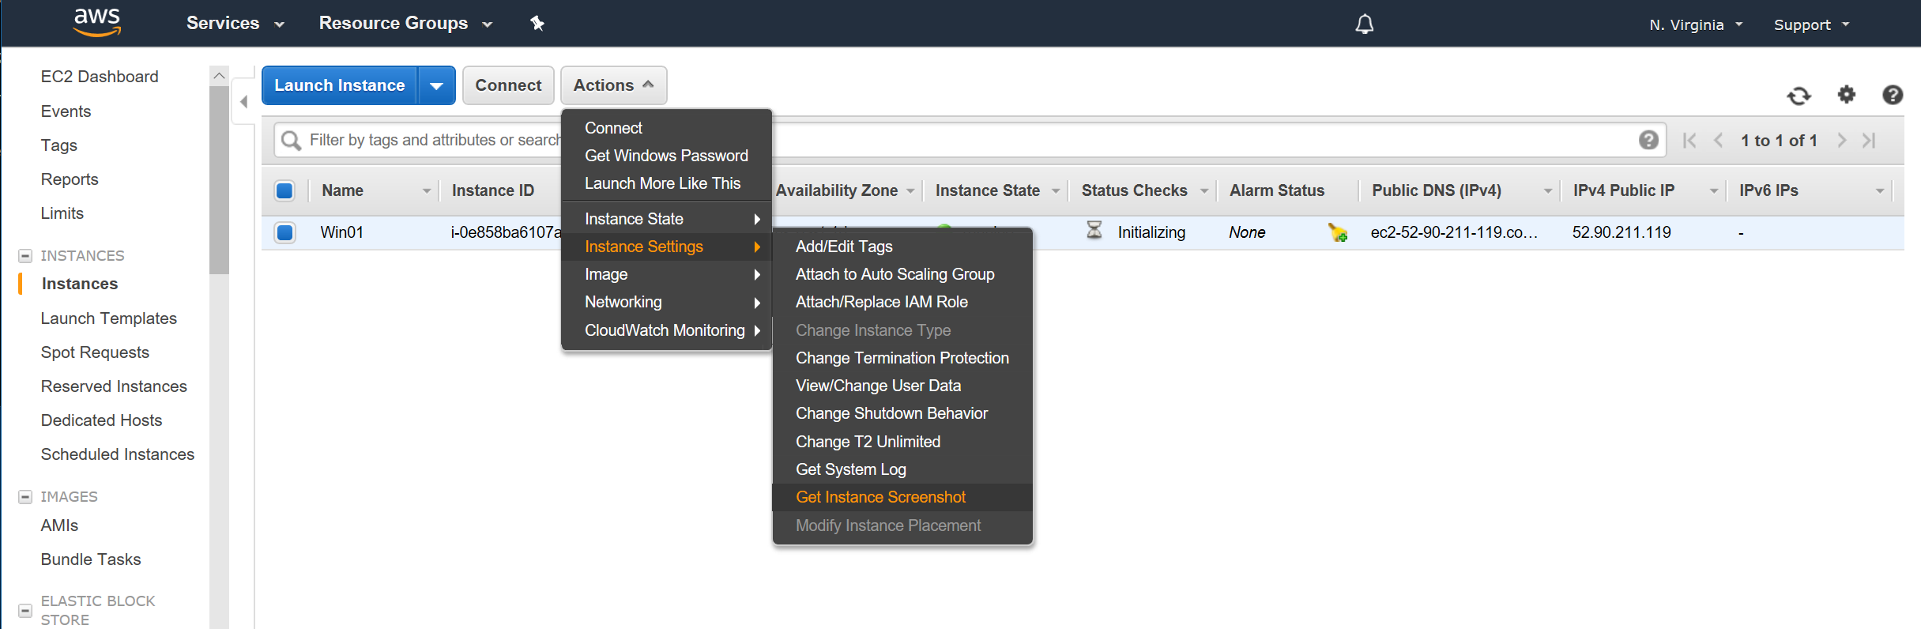
Task: Click the hourglass status icon for Win01
Action: (1094, 231)
